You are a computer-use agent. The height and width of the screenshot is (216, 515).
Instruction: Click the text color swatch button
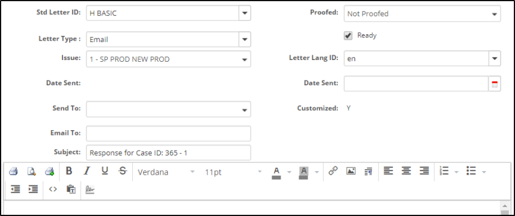pyautogui.click(x=276, y=172)
